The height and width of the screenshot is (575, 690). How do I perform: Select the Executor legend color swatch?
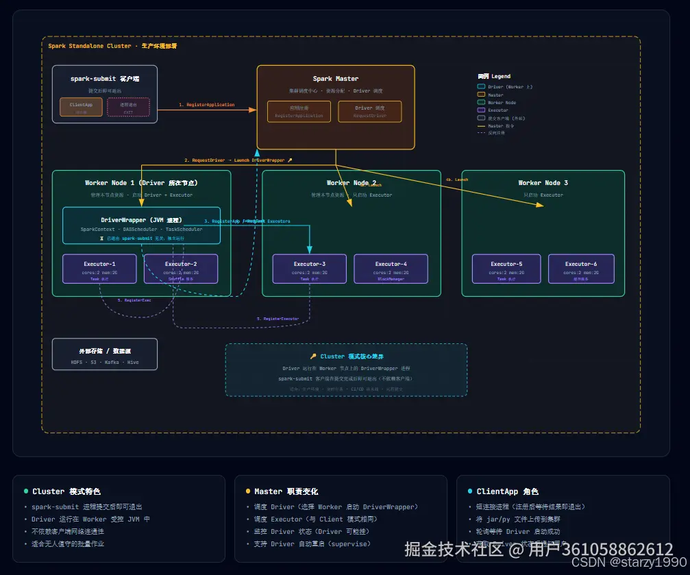coord(482,110)
